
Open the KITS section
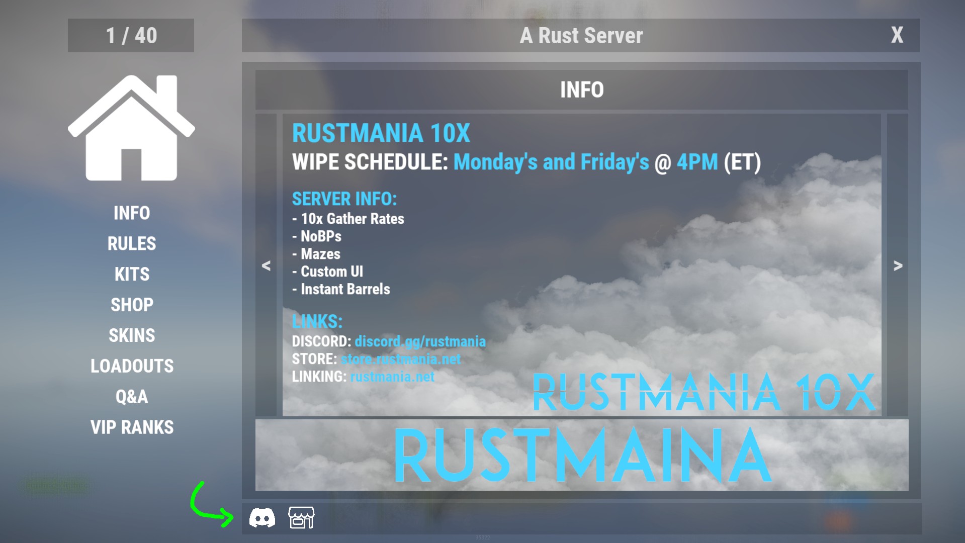pyautogui.click(x=132, y=275)
